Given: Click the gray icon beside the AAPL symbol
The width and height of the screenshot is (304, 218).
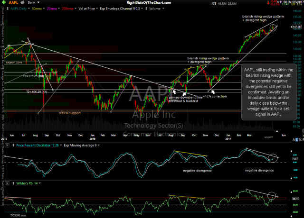Looking at the screenshot, I should pyautogui.click(x=22, y=2).
